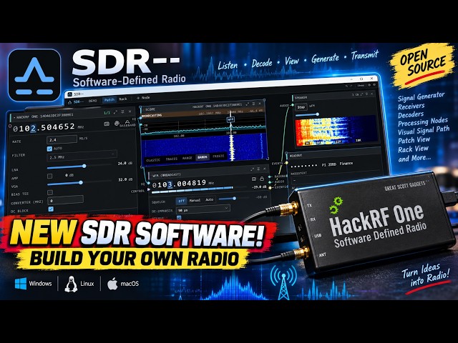Expand the WFM (Broadcast) panel to fullscreen

pyautogui.click(x=252, y=169)
